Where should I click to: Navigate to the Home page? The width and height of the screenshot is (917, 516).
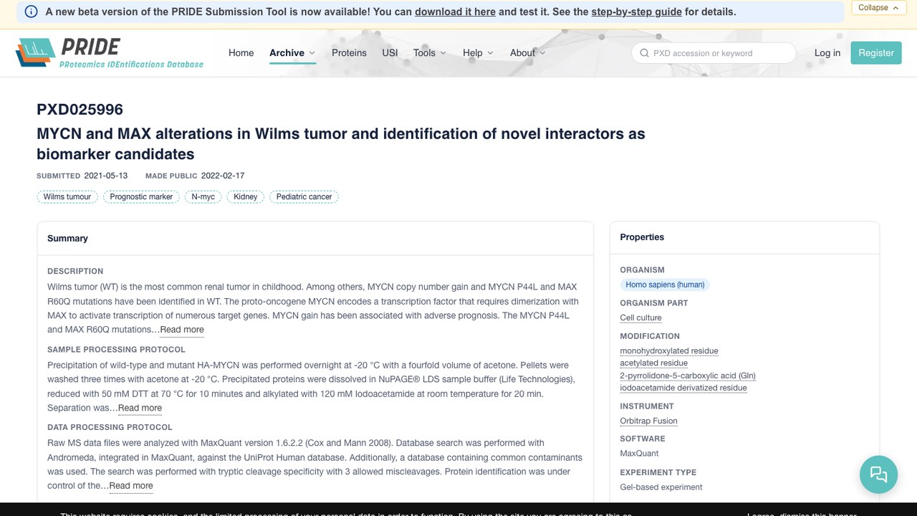pos(241,53)
